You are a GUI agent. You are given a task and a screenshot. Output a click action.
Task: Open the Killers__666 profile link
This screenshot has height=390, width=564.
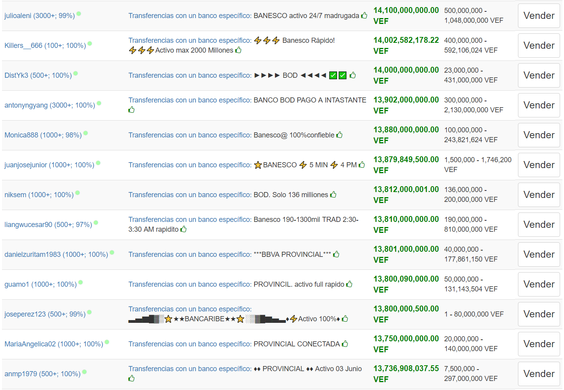click(45, 46)
